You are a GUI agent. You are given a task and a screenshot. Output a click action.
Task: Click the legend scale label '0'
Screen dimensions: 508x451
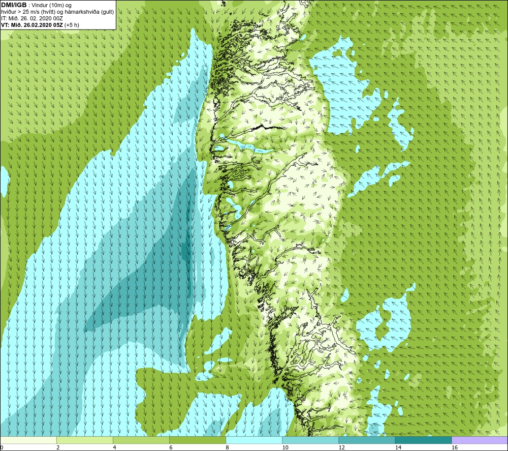[x=2, y=447]
